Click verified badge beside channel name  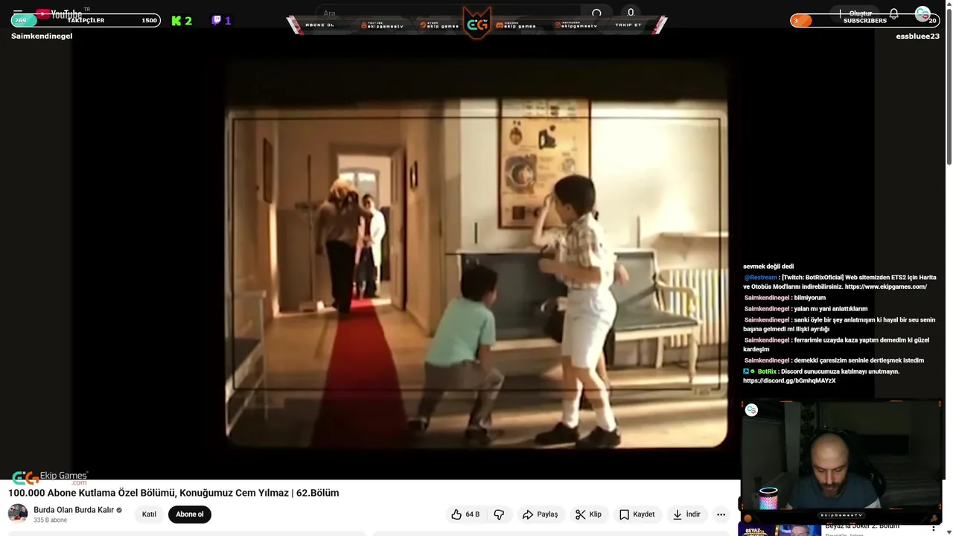(119, 511)
